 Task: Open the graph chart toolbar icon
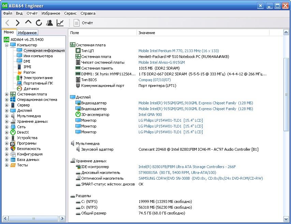(x=60, y=23)
